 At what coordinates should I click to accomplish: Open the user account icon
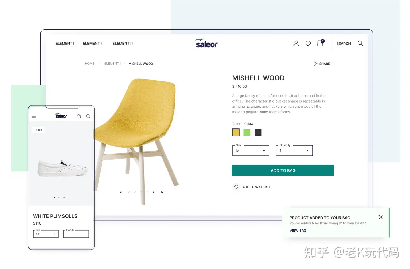click(x=296, y=43)
